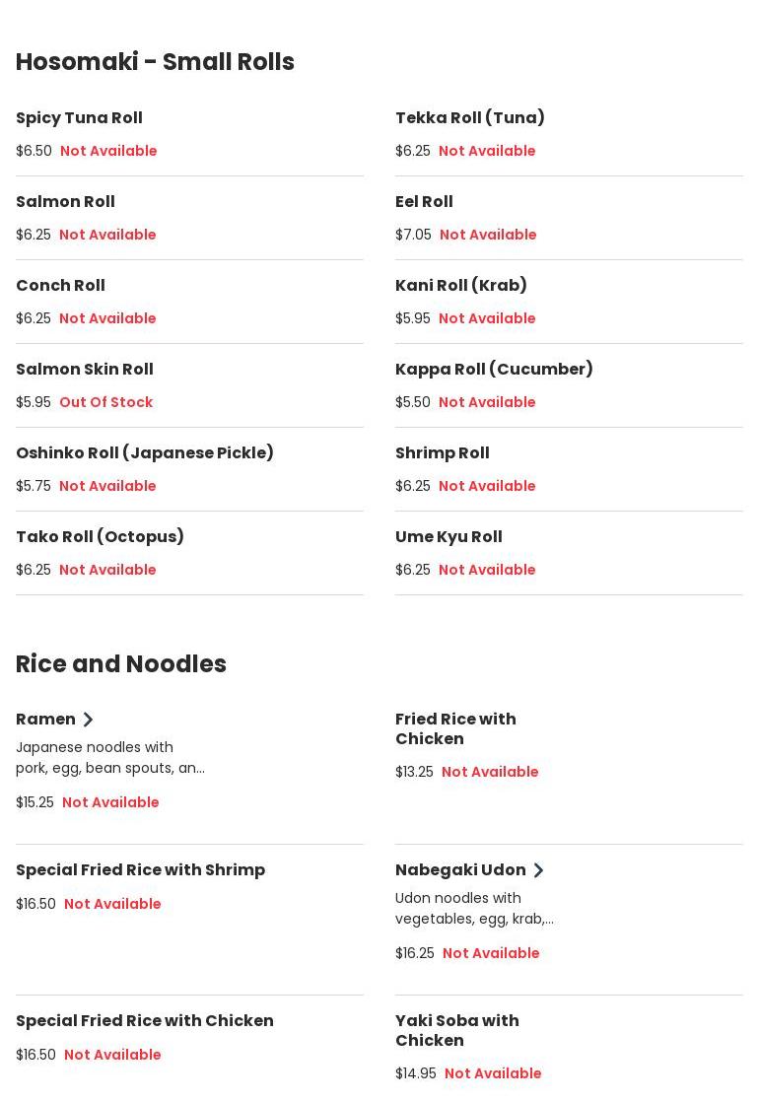Open the Salmon Skin Roll item
759x1102 pixels.
click(x=84, y=370)
